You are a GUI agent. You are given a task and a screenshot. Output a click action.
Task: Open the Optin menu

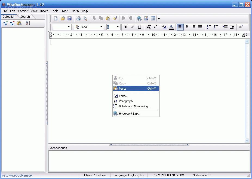(75, 11)
